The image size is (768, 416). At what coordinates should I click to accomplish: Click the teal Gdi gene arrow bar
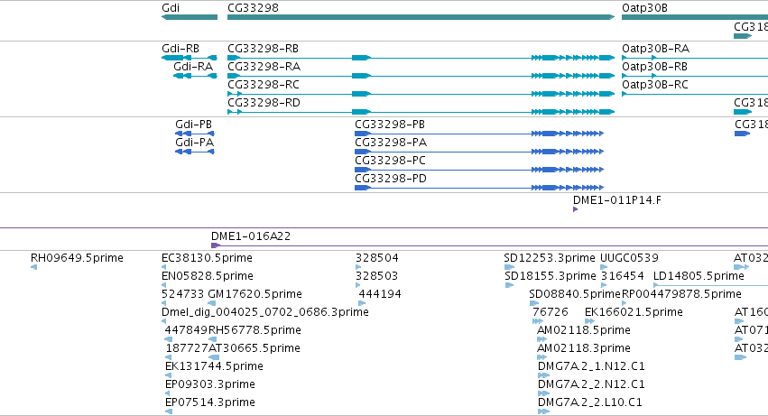click(190, 17)
